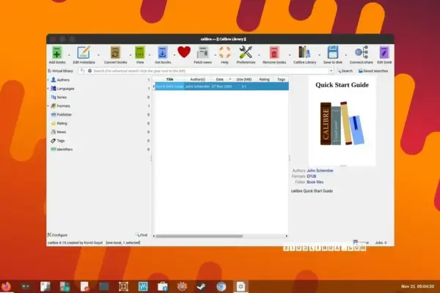The image size is (440, 293).
Task: Click the Save to disk icon
Action: (333, 53)
